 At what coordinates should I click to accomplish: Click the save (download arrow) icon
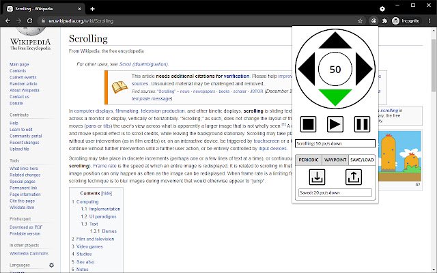317,177
